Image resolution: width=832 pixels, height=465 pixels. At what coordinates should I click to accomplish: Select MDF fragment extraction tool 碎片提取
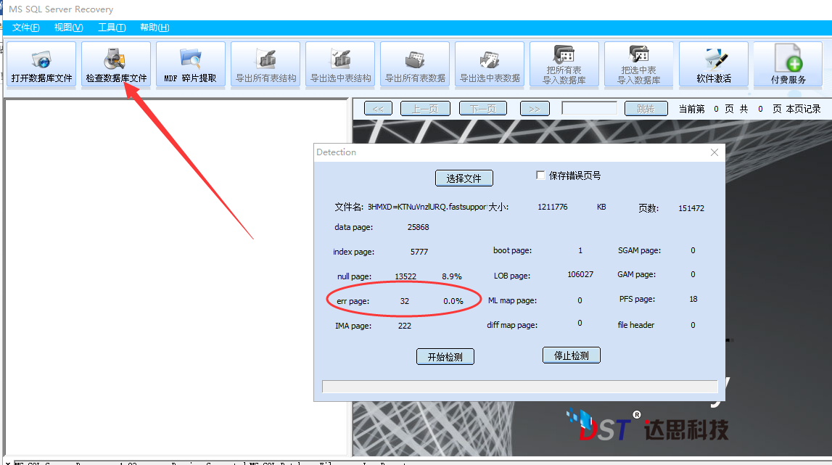coord(191,65)
